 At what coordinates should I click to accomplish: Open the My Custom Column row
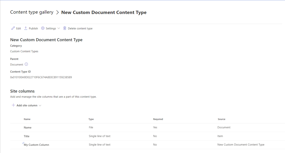coord(148,144)
